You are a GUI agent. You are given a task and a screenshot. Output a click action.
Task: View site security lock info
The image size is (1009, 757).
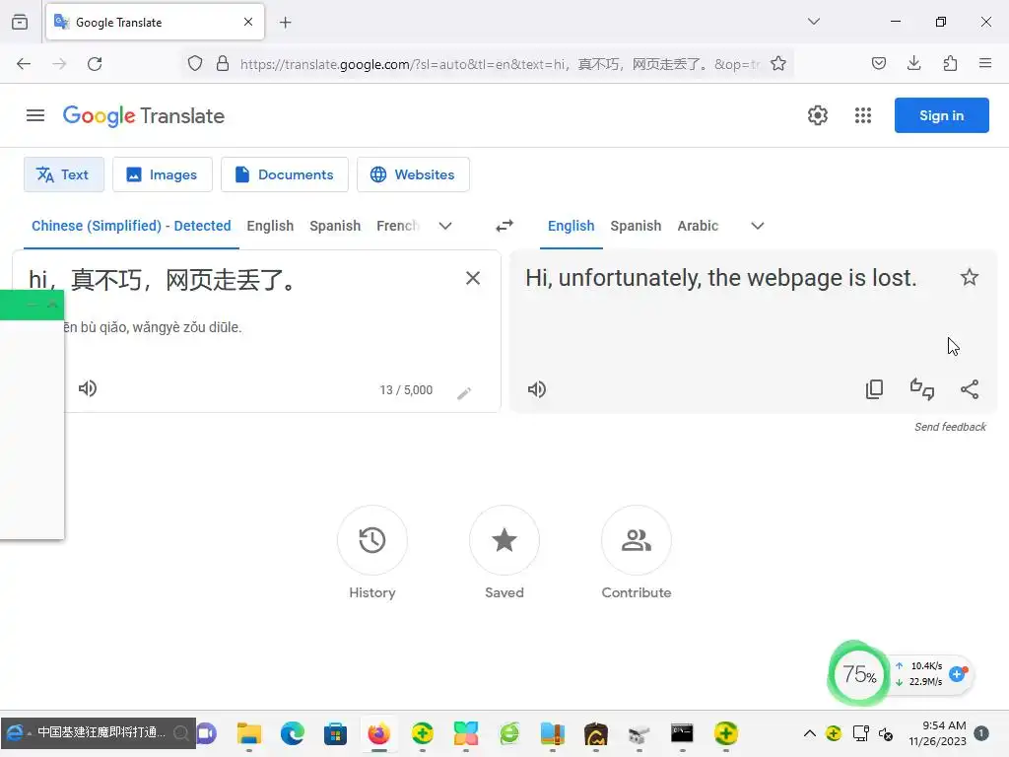coord(223,64)
